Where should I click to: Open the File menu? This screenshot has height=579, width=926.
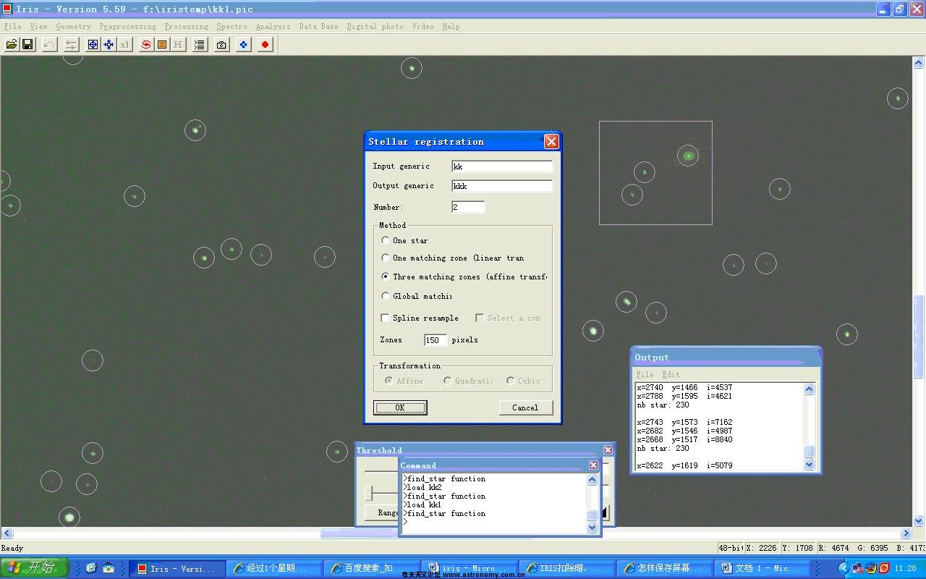tap(12, 27)
